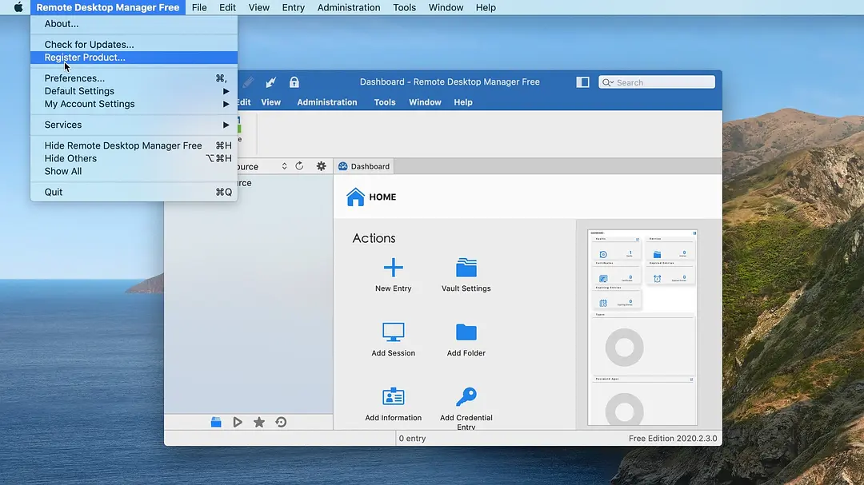
Task: Click the pencil edit icon in title bar
Action: point(248,82)
